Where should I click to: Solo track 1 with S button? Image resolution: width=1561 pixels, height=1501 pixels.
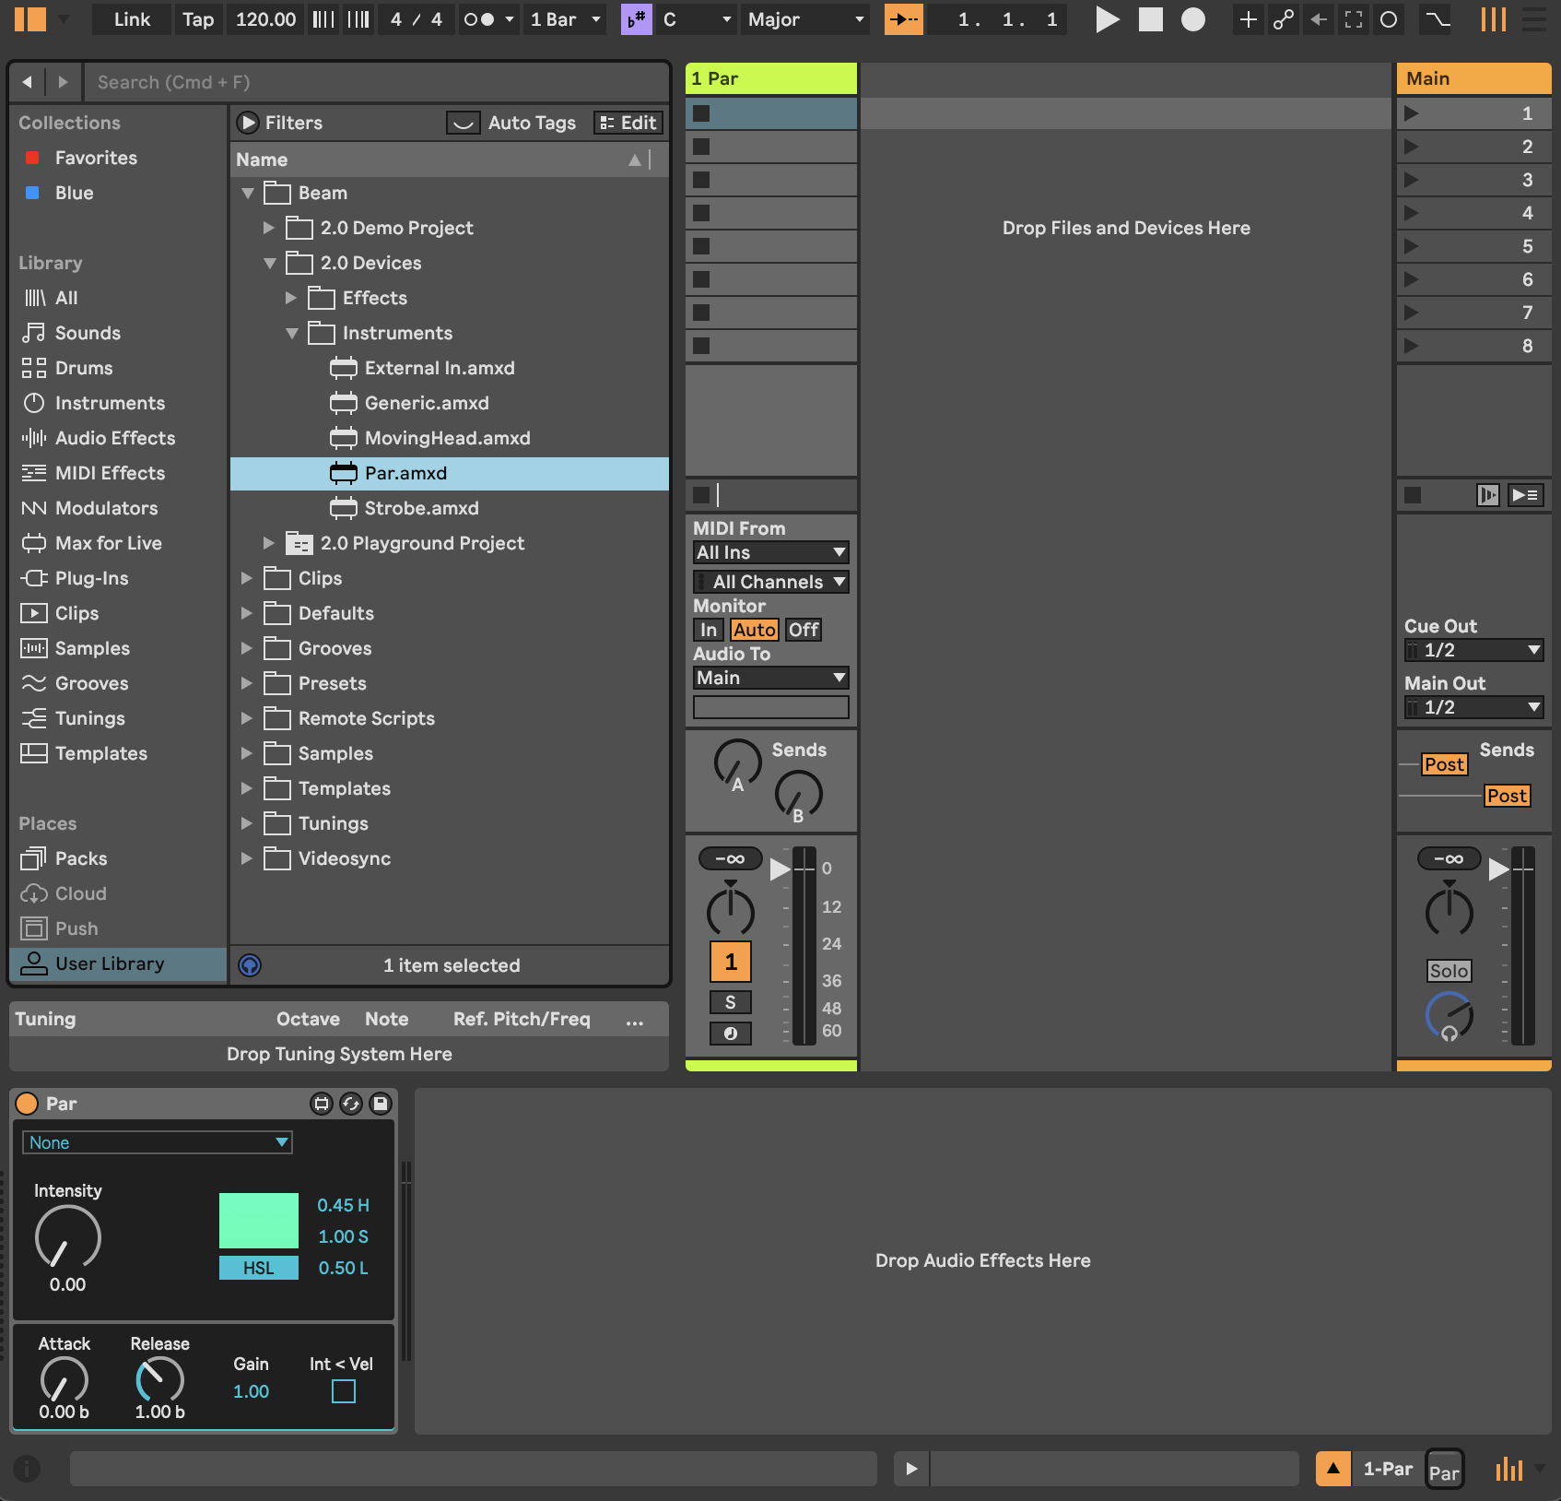pos(731,1002)
